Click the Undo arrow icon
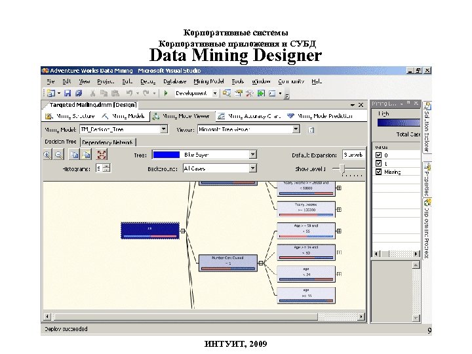472x354 pixels. 129,93
